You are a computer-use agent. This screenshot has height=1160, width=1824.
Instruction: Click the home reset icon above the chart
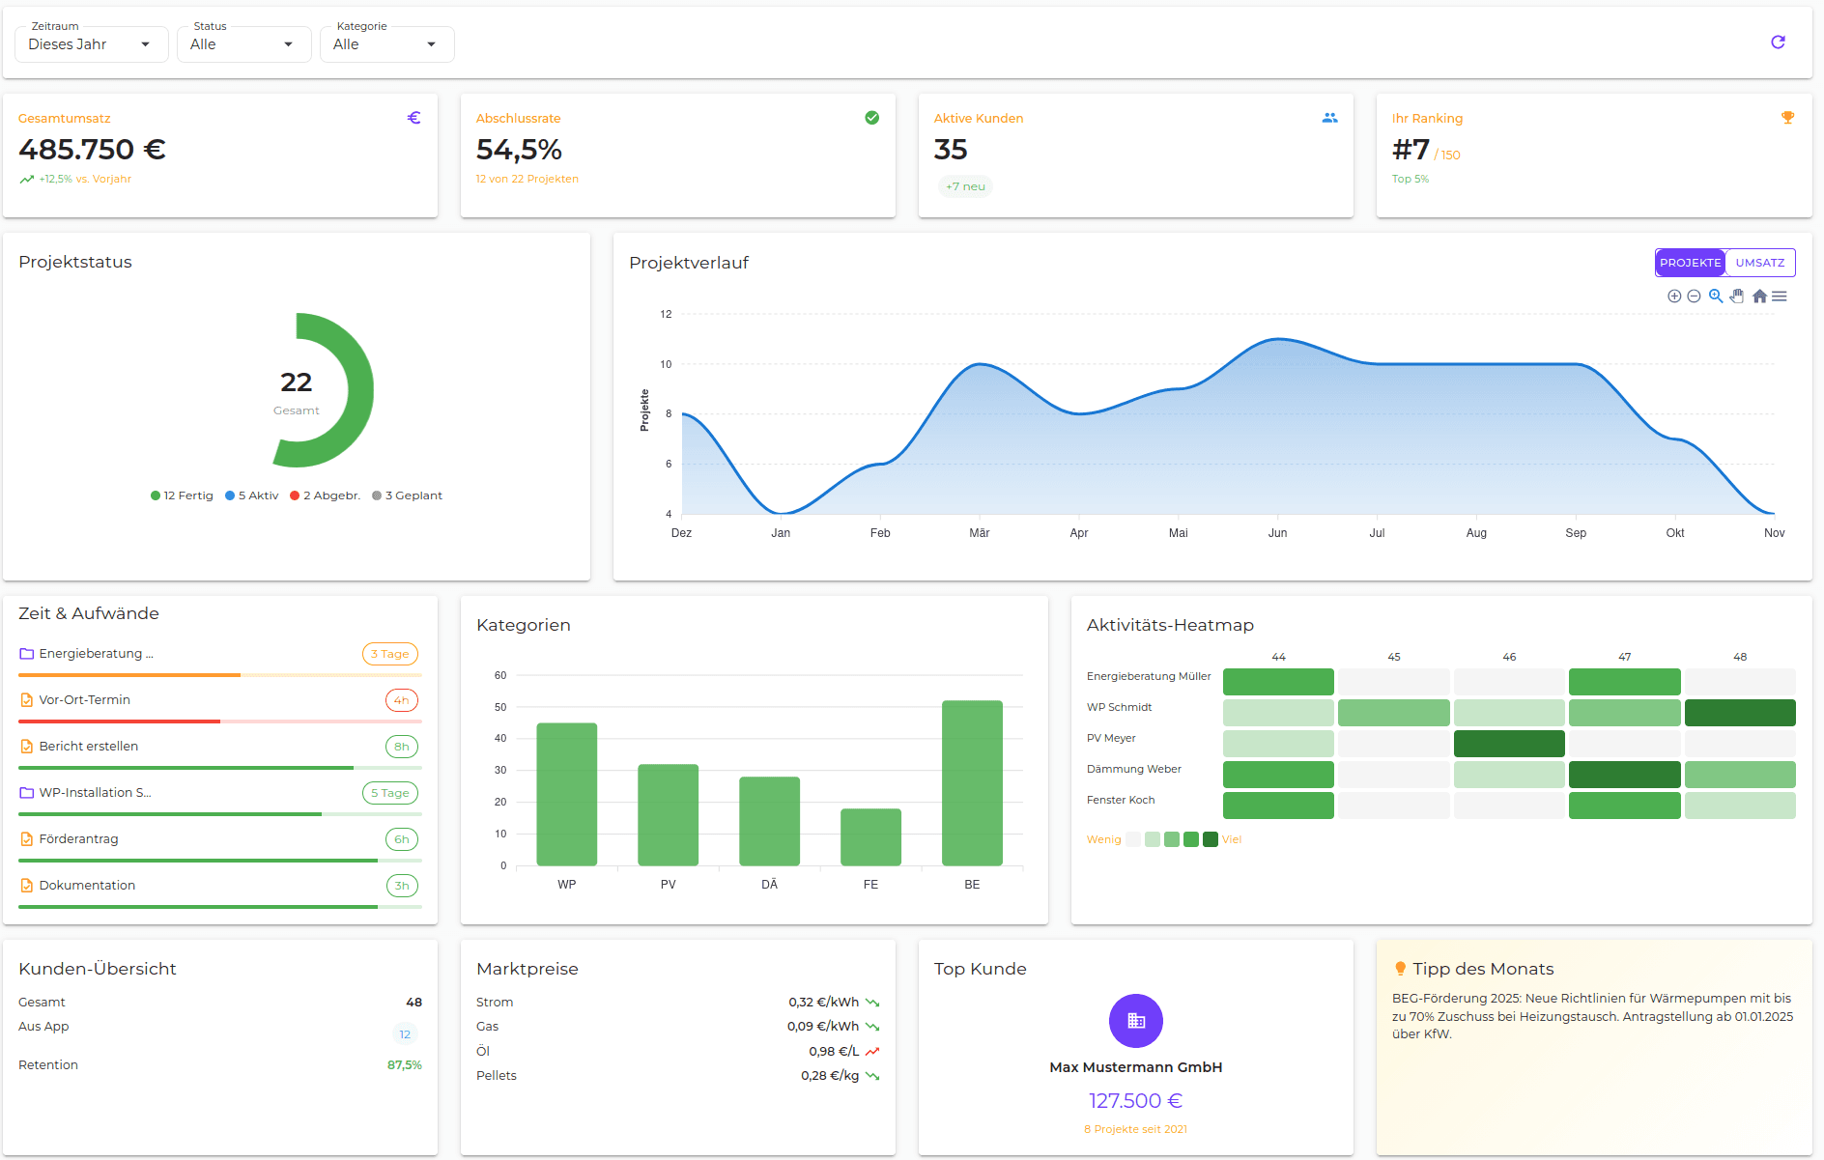[x=1759, y=296]
